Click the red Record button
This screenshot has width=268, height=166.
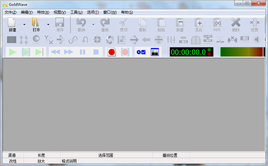tap(112, 52)
